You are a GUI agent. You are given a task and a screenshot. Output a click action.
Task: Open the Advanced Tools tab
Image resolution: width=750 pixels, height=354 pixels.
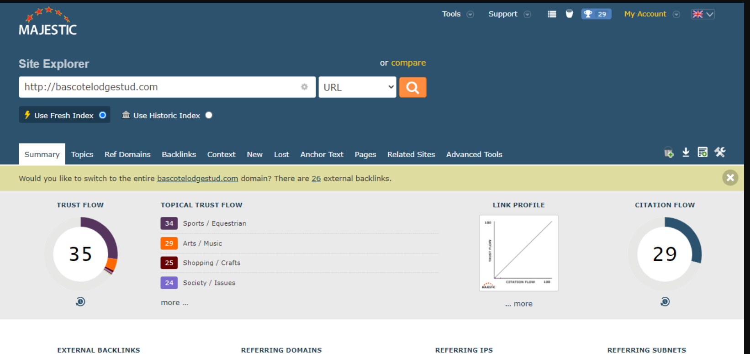pos(474,154)
